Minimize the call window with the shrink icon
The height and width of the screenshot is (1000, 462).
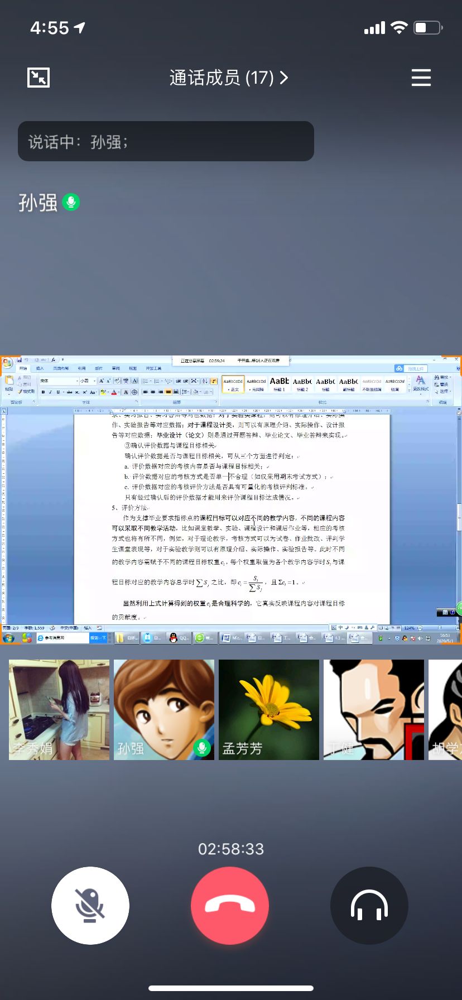tap(38, 78)
